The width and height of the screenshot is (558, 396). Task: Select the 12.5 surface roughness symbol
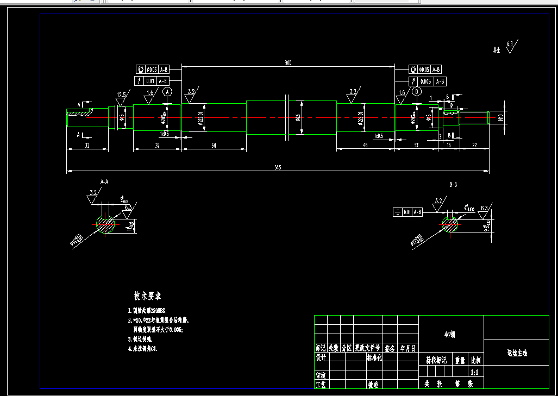point(122,97)
